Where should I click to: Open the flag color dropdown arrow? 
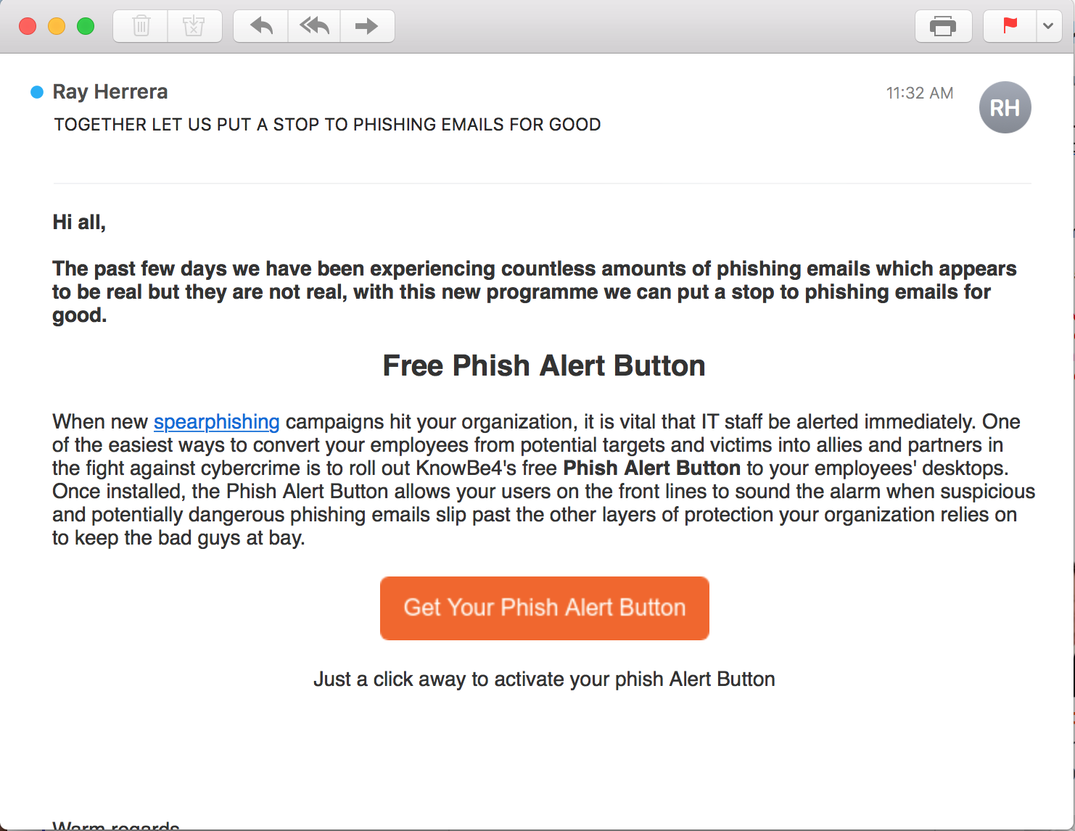tap(1048, 27)
